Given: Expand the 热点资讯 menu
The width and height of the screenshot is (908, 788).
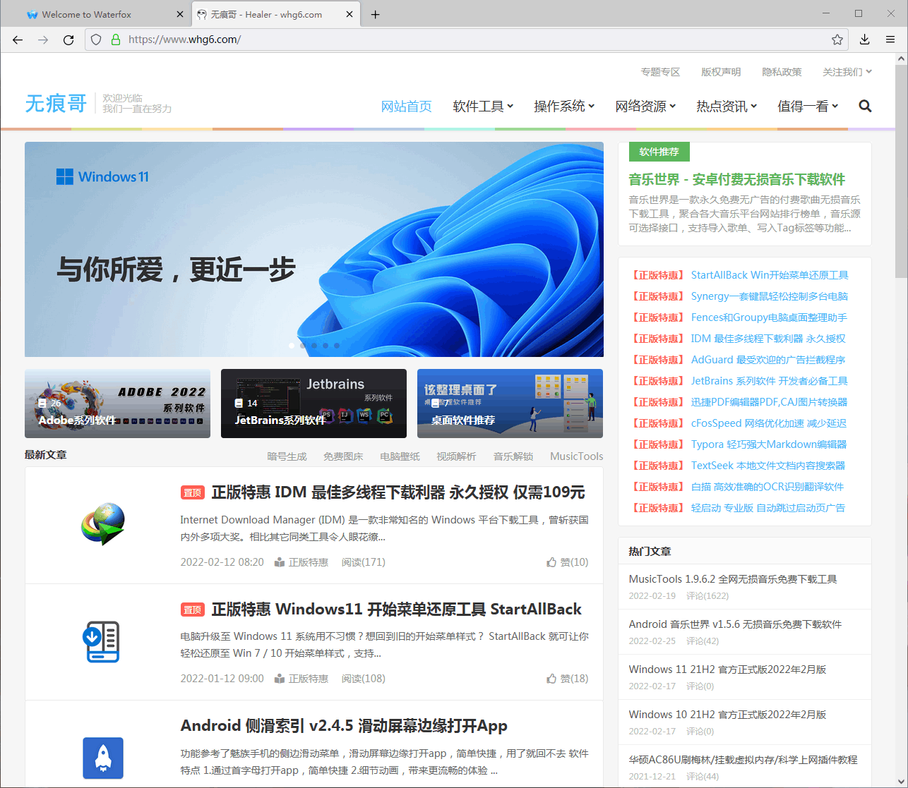Looking at the screenshot, I should [727, 107].
